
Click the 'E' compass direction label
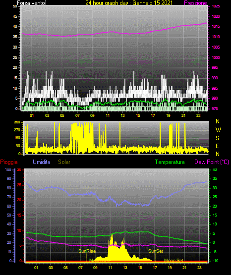click(x=217, y=146)
